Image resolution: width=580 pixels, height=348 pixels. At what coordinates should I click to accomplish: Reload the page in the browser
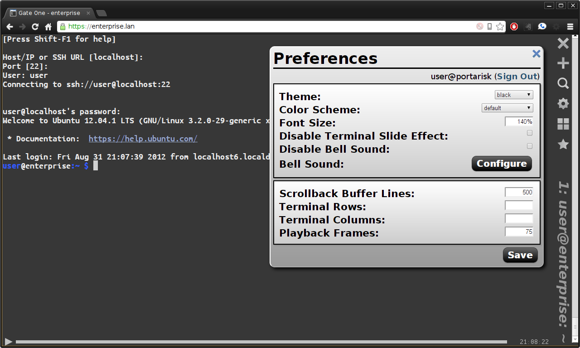click(x=35, y=27)
